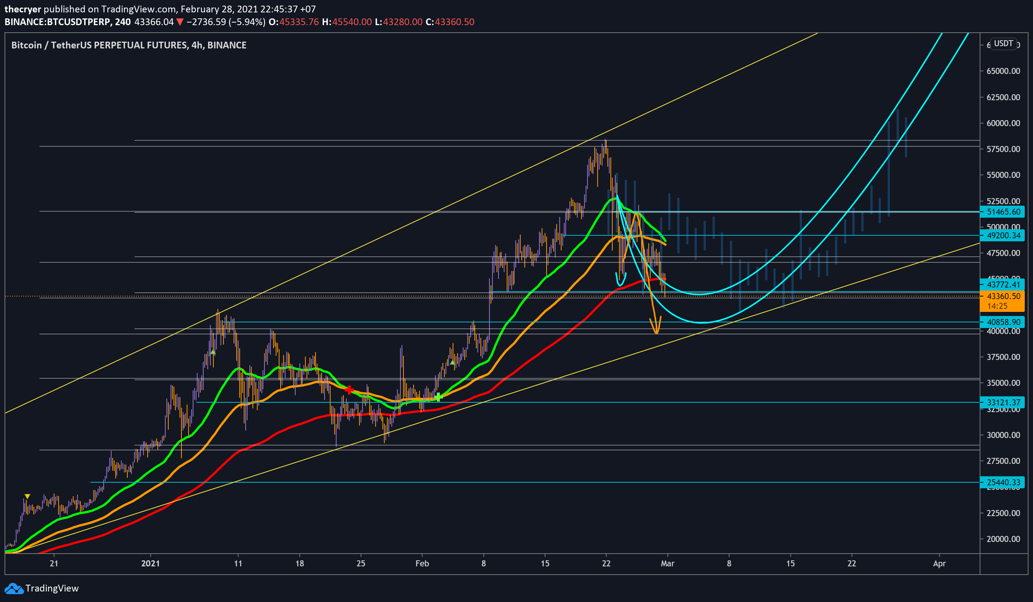Click the 65000.00 price axis tick
Viewport: 1033px width, 602px height.
point(1003,71)
